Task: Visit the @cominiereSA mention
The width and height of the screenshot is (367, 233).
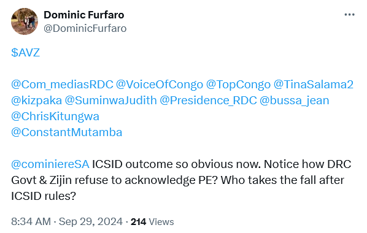Action: pyautogui.click(x=50, y=164)
